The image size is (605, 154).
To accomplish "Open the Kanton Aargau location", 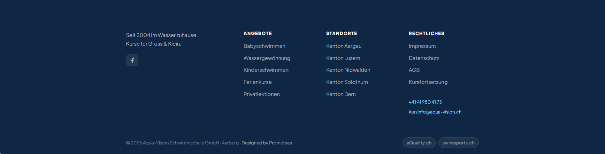I will (x=344, y=46).
